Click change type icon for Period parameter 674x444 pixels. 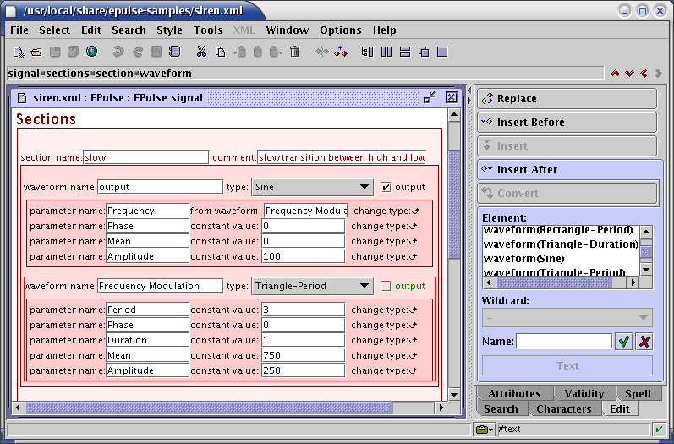pos(413,310)
